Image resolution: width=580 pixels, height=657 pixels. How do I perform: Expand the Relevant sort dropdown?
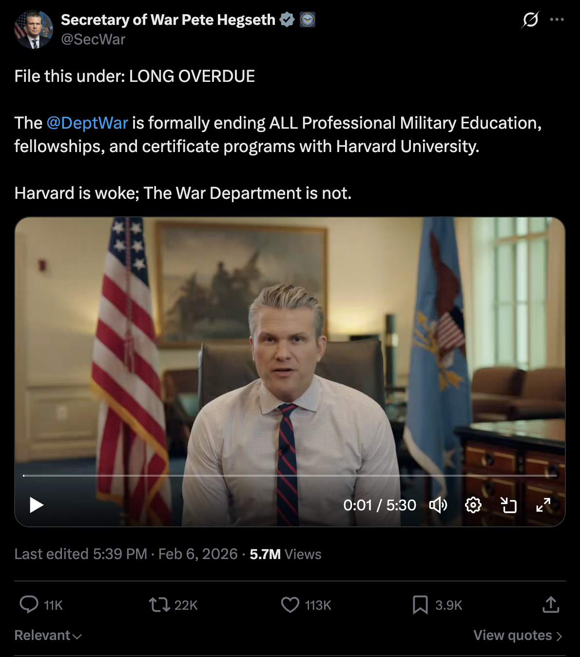pyautogui.click(x=48, y=636)
